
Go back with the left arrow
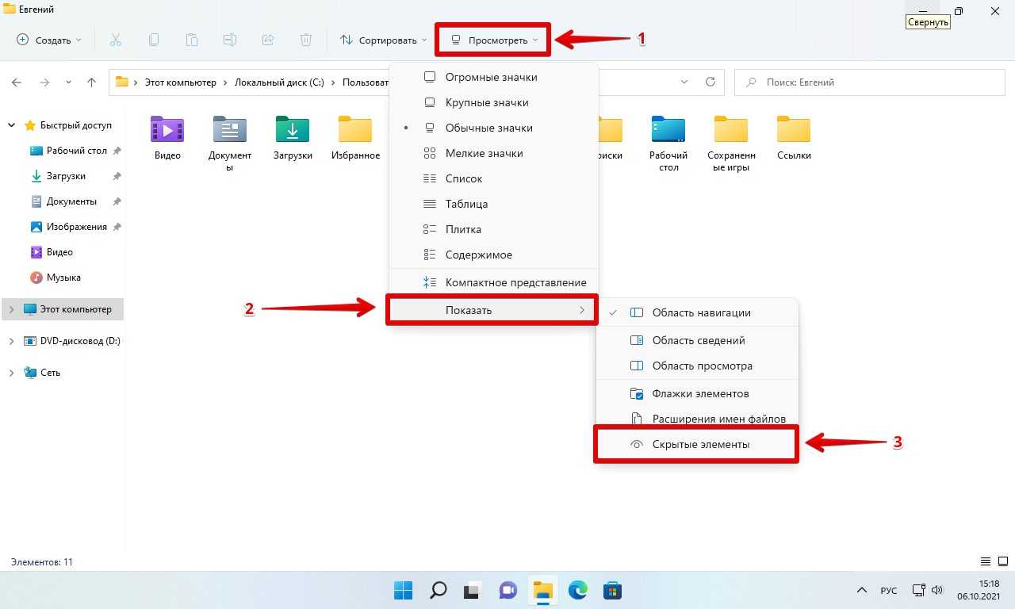17,82
